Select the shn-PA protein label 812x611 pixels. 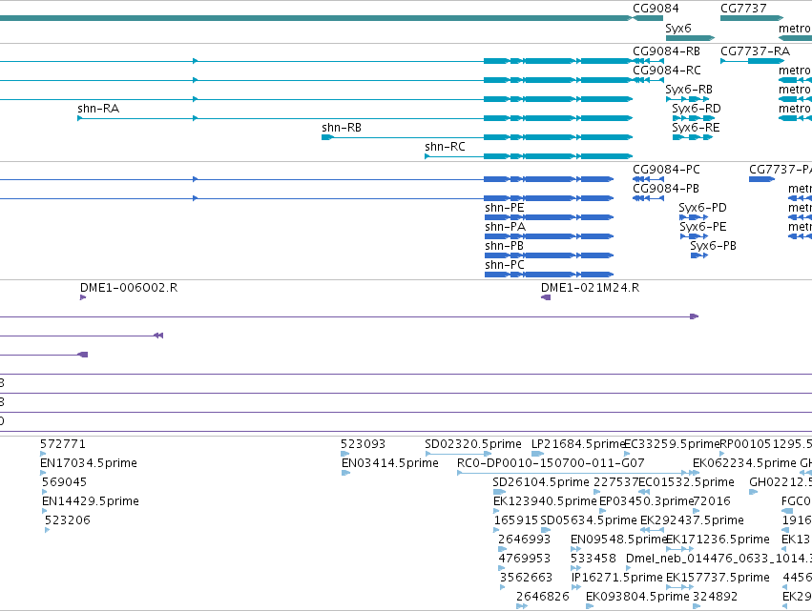point(505,227)
